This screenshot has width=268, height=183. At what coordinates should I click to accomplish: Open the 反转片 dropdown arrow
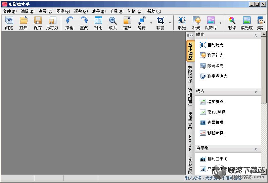click(220, 23)
